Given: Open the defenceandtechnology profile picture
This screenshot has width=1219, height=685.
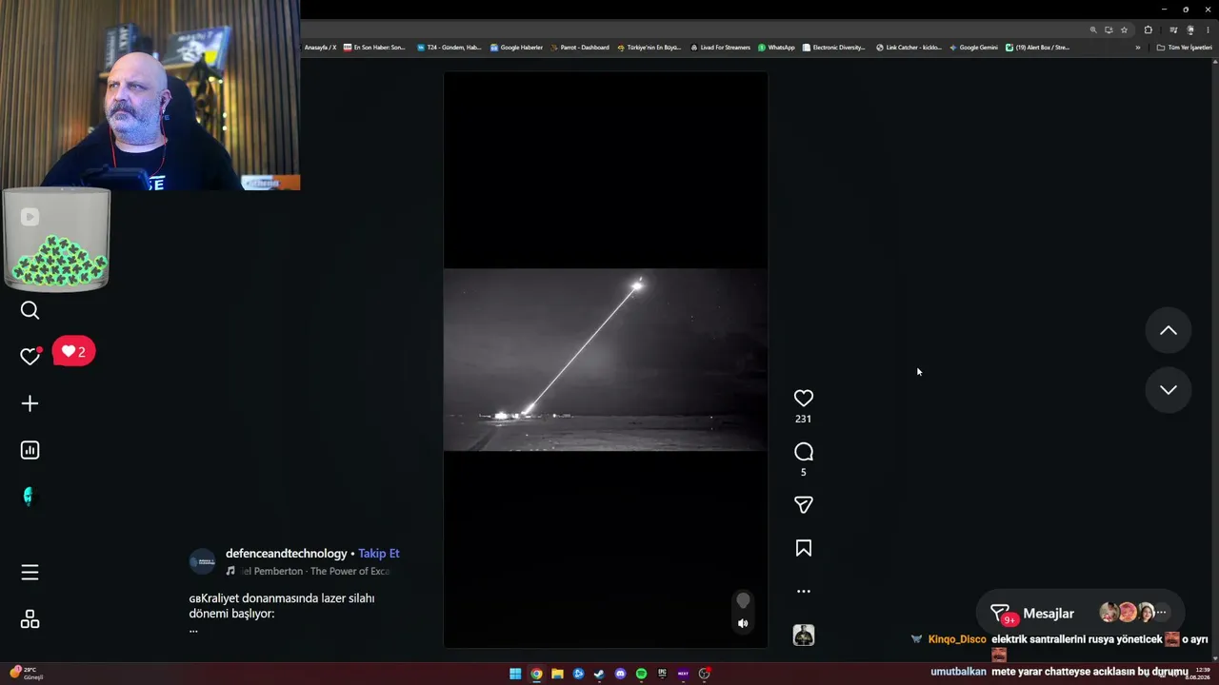Looking at the screenshot, I should click(202, 561).
